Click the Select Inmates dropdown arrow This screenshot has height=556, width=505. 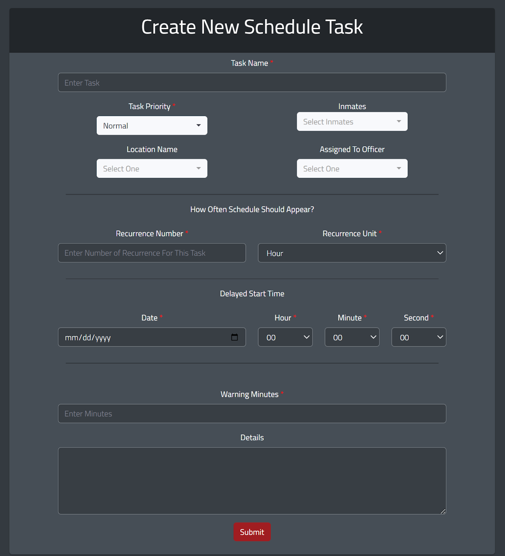[x=399, y=121]
